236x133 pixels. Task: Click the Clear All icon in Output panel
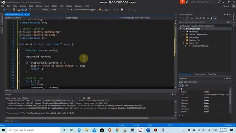84,98
